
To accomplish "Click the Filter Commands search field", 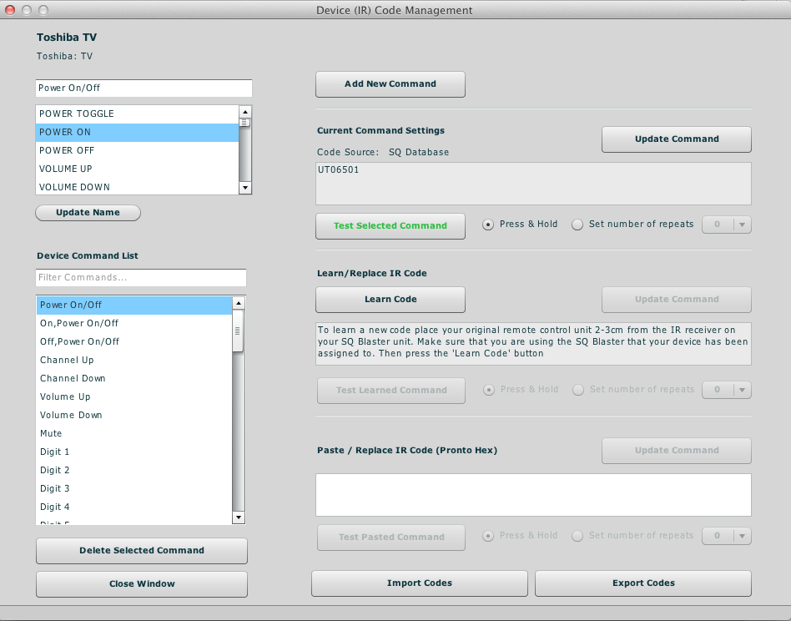I will [x=141, y=277].
